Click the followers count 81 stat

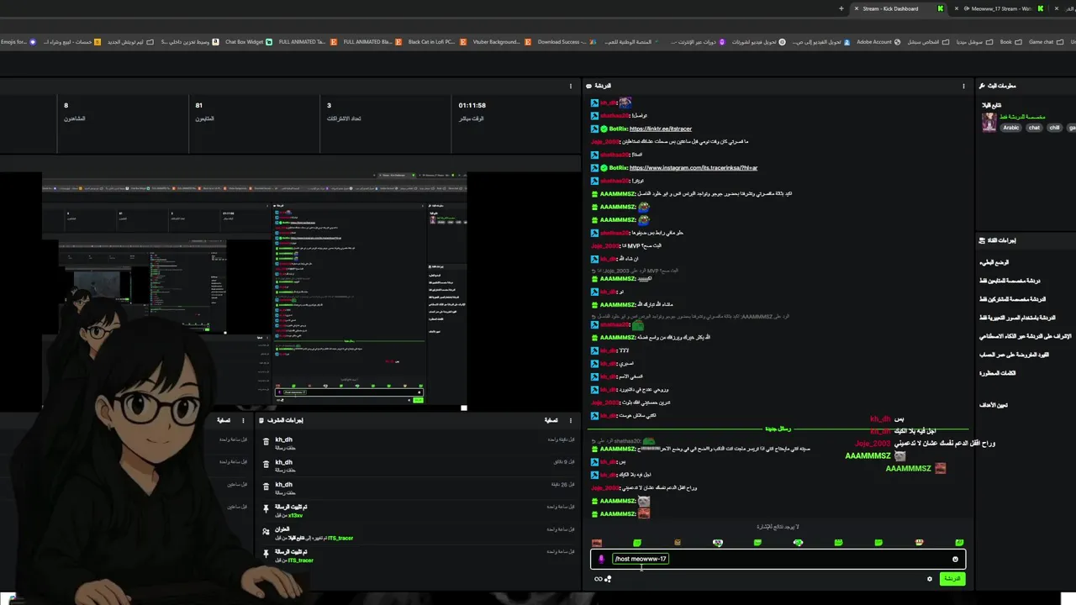[198, 105]
